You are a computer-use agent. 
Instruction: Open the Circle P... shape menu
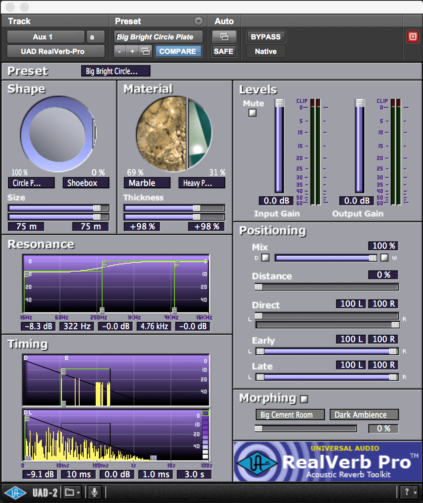click(x=31, y=183)
